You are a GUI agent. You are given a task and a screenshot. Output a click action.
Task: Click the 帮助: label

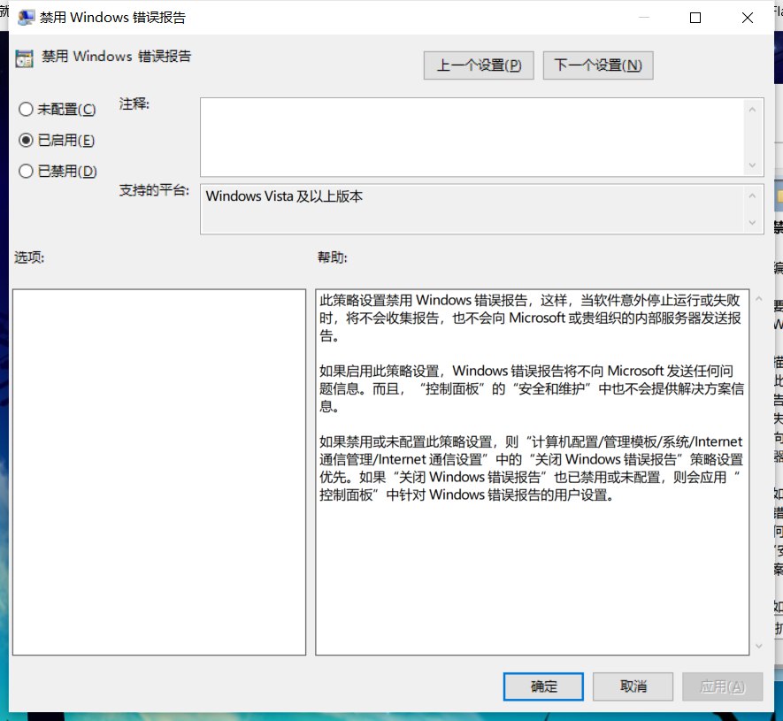point(332,257)
